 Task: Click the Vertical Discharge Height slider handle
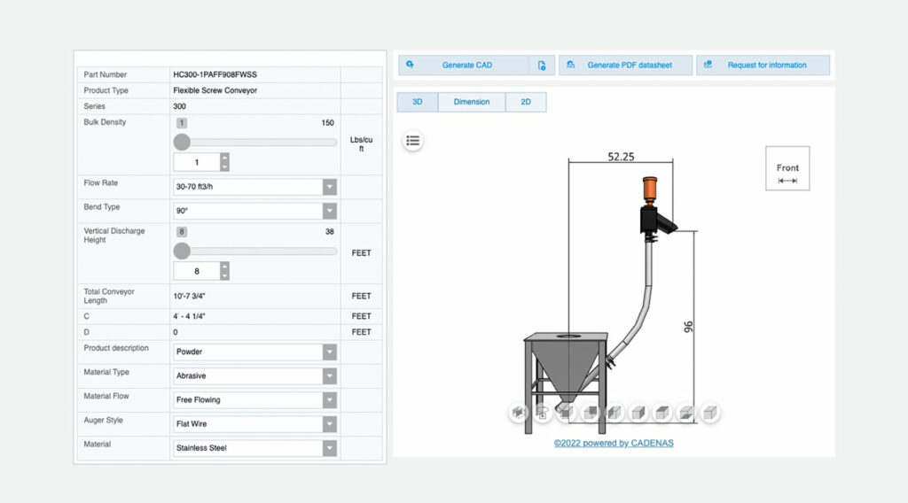182,251
